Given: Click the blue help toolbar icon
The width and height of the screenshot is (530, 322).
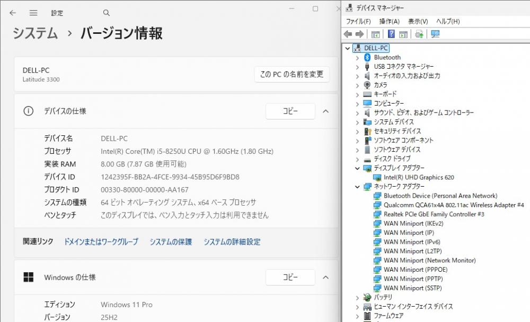Looking at the screenshot, I should (391, 34).
